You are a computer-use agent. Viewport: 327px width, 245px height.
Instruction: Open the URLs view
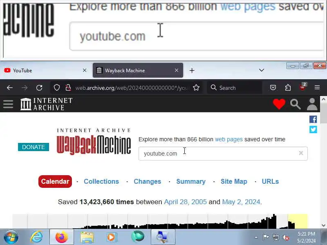270,181
